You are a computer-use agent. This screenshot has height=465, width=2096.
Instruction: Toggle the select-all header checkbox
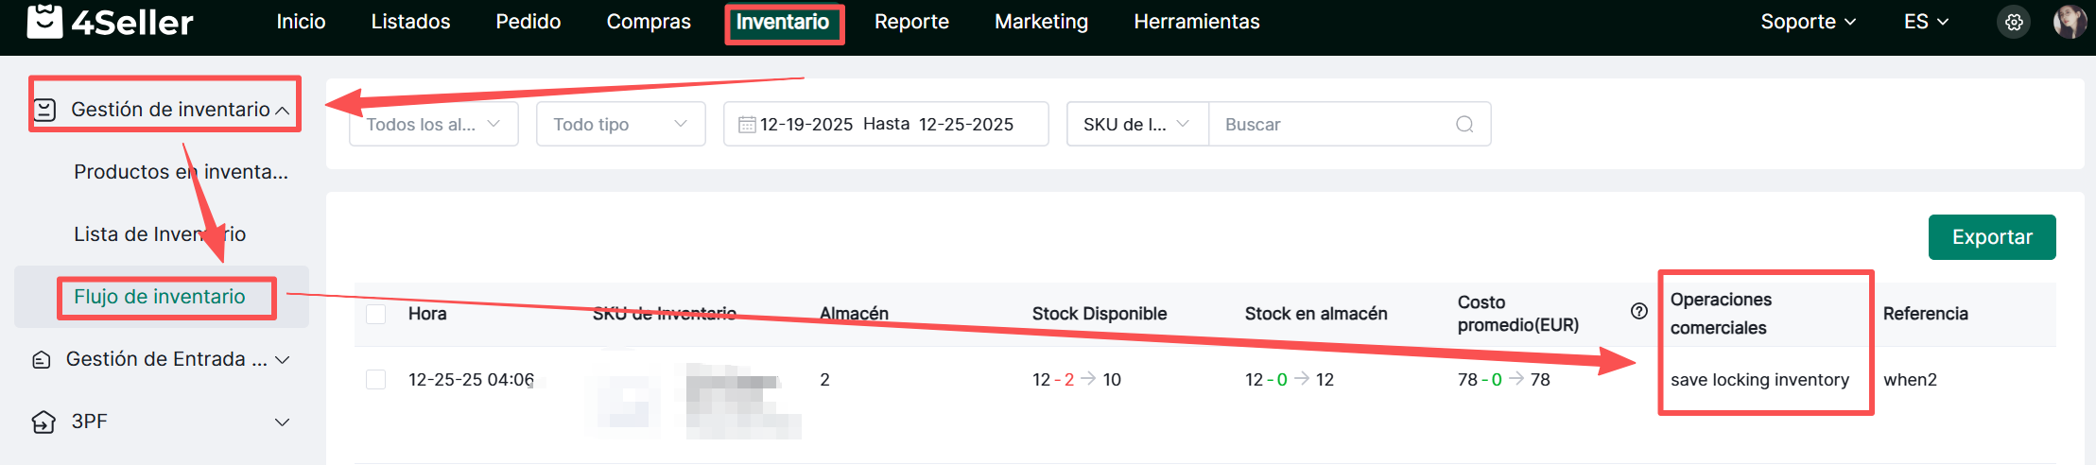[376, 314]
